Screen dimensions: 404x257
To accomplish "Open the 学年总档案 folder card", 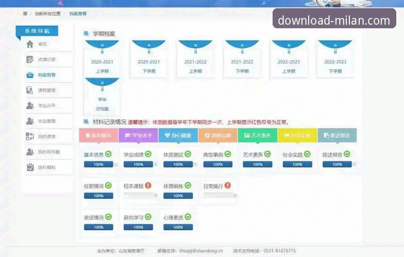I will 102,96.
